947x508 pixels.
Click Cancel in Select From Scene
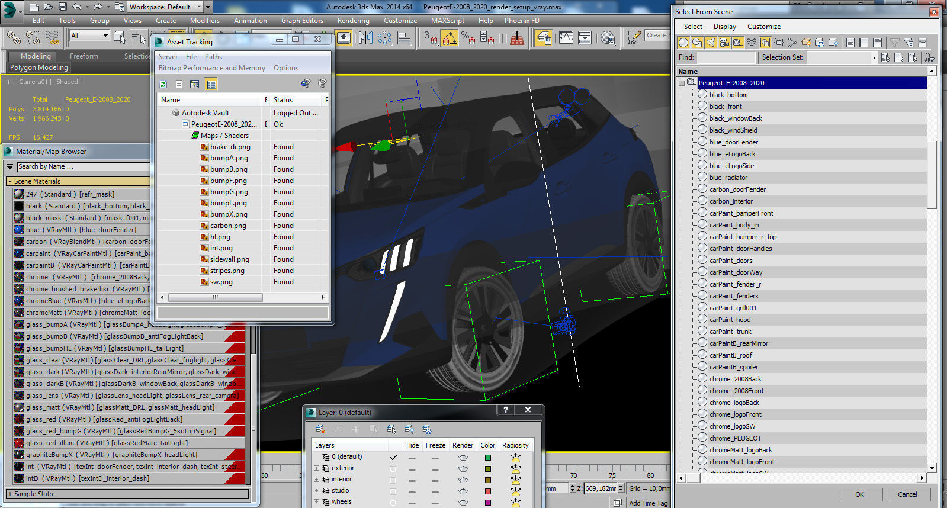[907, 494]
